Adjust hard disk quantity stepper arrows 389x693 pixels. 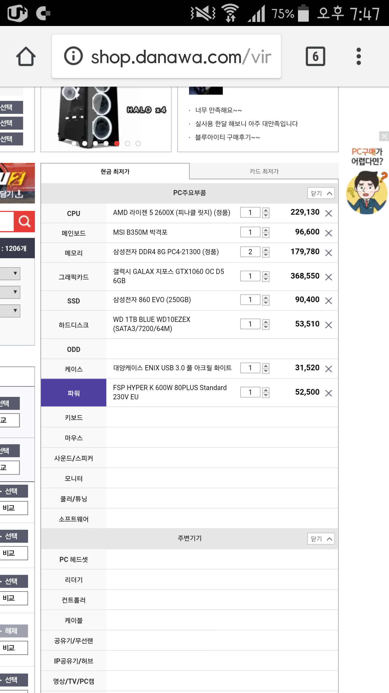pyautogui.click(x=266, y=324)
